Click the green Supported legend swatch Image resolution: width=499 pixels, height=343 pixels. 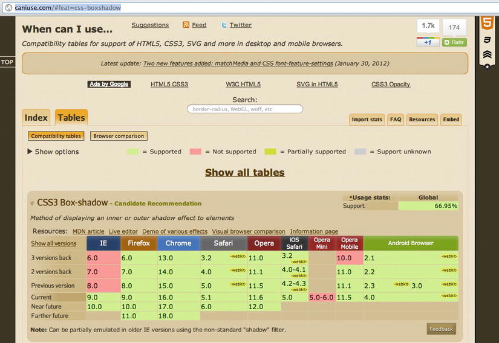pos(133,152)
